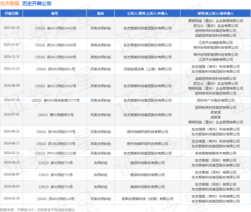Click defendant 梧桐凤凰（重庆）企业管理有限公司 in 2025-02-18 row
Viewport: 251px width, 212px height.
point(215,21)
